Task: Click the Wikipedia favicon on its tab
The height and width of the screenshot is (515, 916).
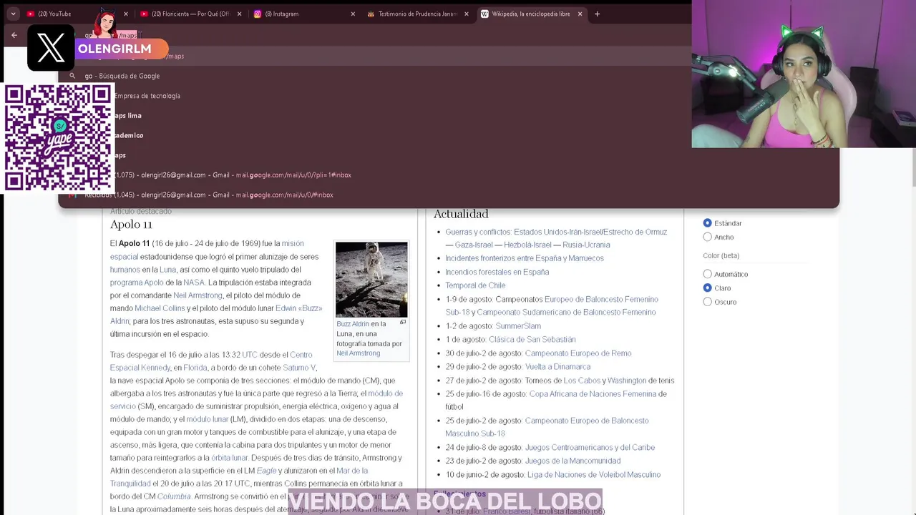Action: (x=484, y=14)
